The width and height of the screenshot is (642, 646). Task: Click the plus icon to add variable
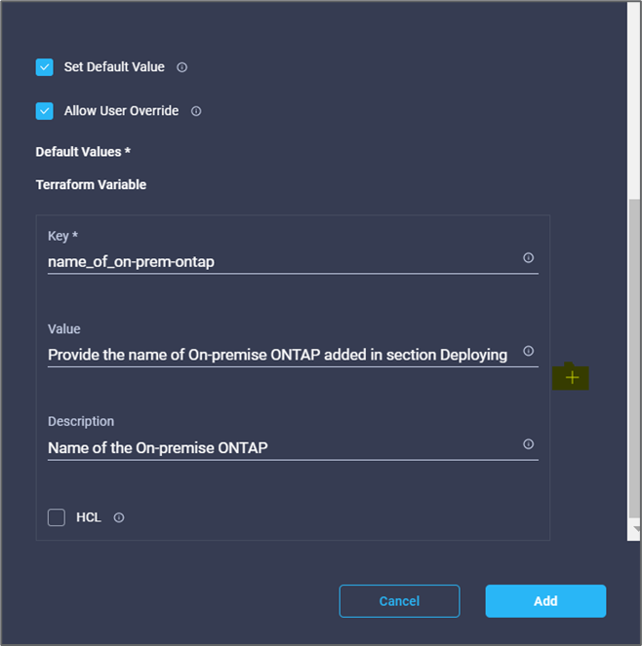point(572,377)
